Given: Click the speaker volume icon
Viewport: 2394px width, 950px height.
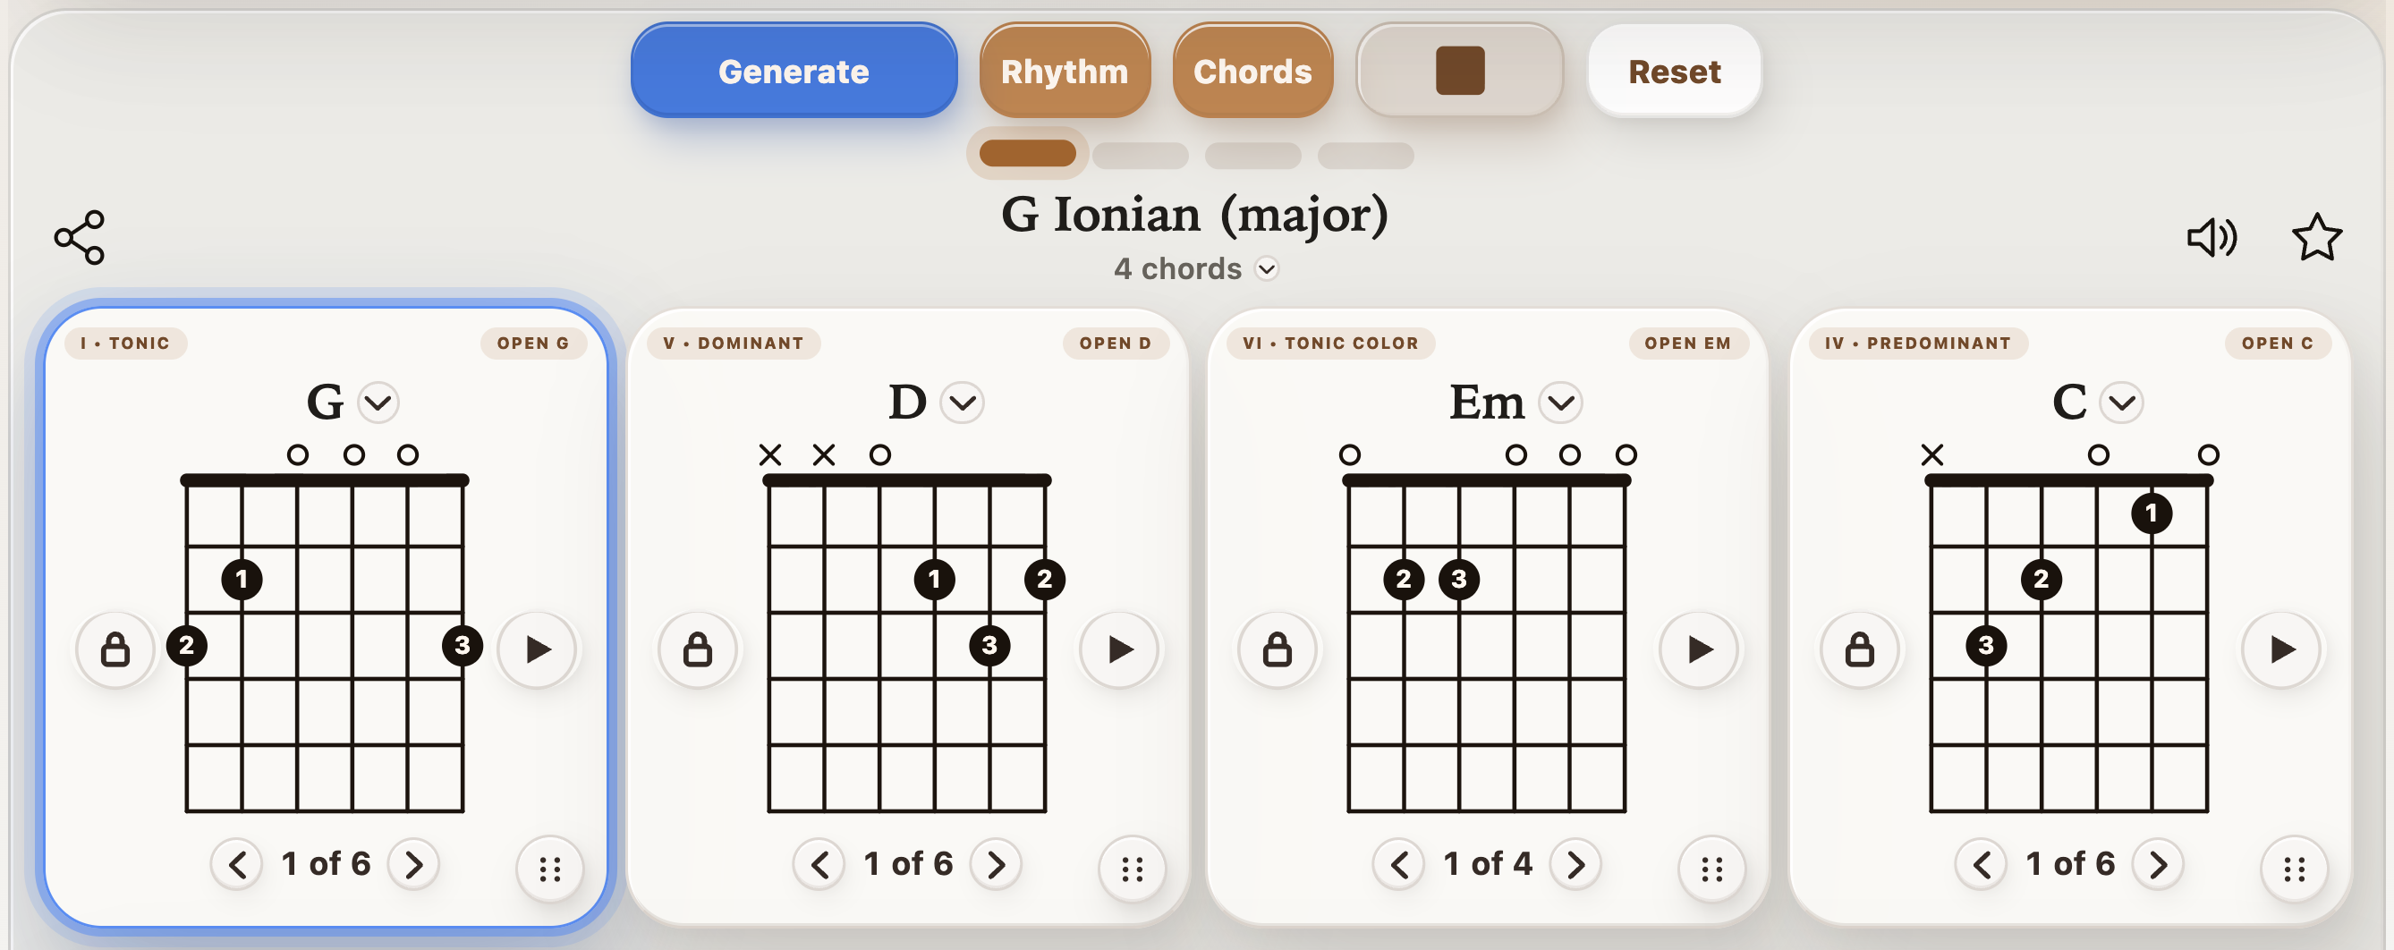Looking at the screenshot, I should tap(2211, 238).
